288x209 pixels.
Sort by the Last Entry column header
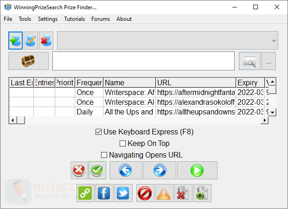tap(21, 82)
